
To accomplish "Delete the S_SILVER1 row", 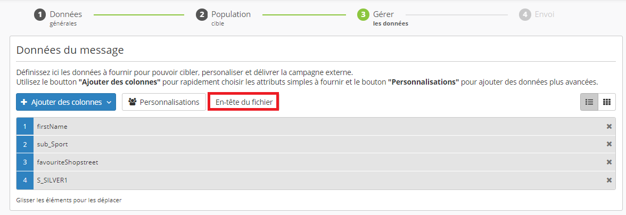I will coord(609,180).
